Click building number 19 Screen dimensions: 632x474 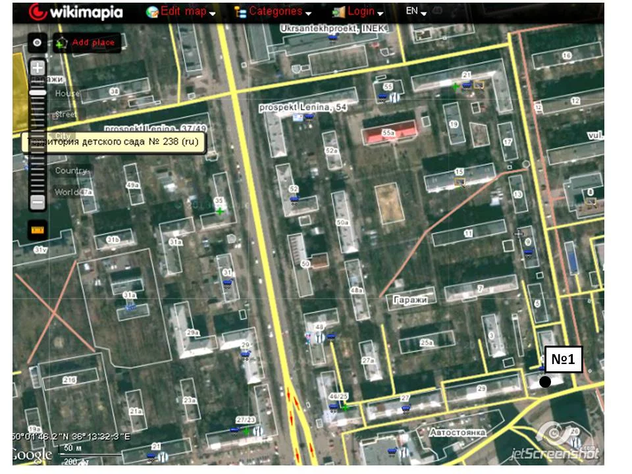[x=454, y=124]
